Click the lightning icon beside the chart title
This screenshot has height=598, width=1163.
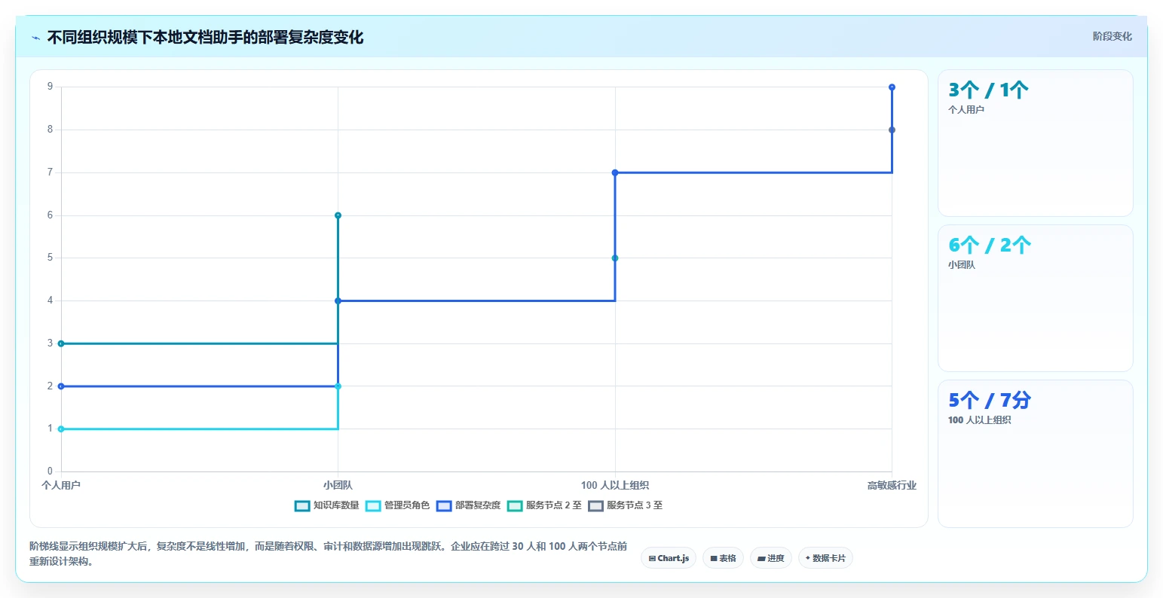click(35, 38)
